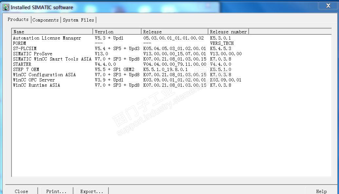339x194 pixels.
Task: Click release K03.09.00.01_01.02.00.01
Action: point(175,80)
